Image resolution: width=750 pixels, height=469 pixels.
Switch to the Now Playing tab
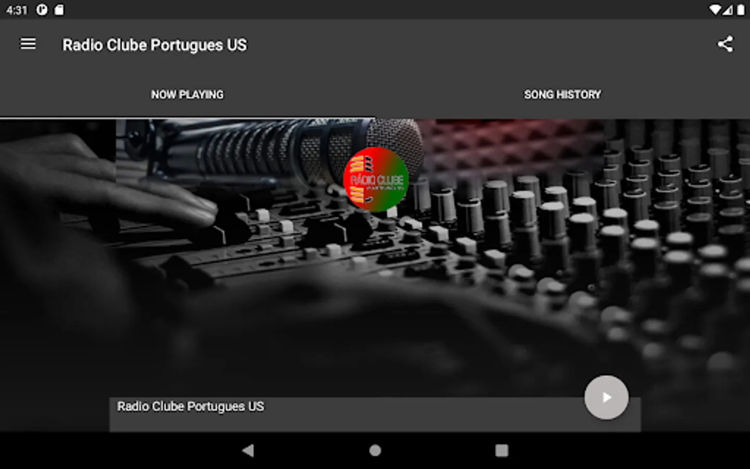tap(187, 94)
